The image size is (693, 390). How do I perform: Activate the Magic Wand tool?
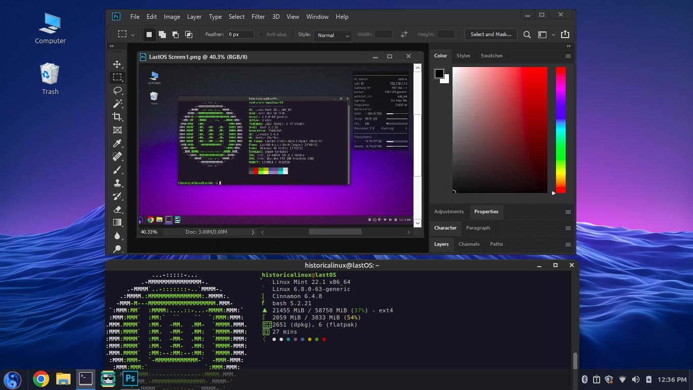[117, 104]
